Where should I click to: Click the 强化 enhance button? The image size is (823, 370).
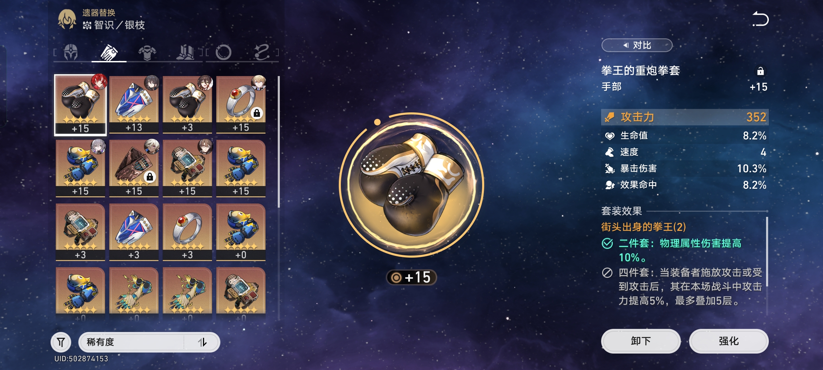tap(729, 341)
